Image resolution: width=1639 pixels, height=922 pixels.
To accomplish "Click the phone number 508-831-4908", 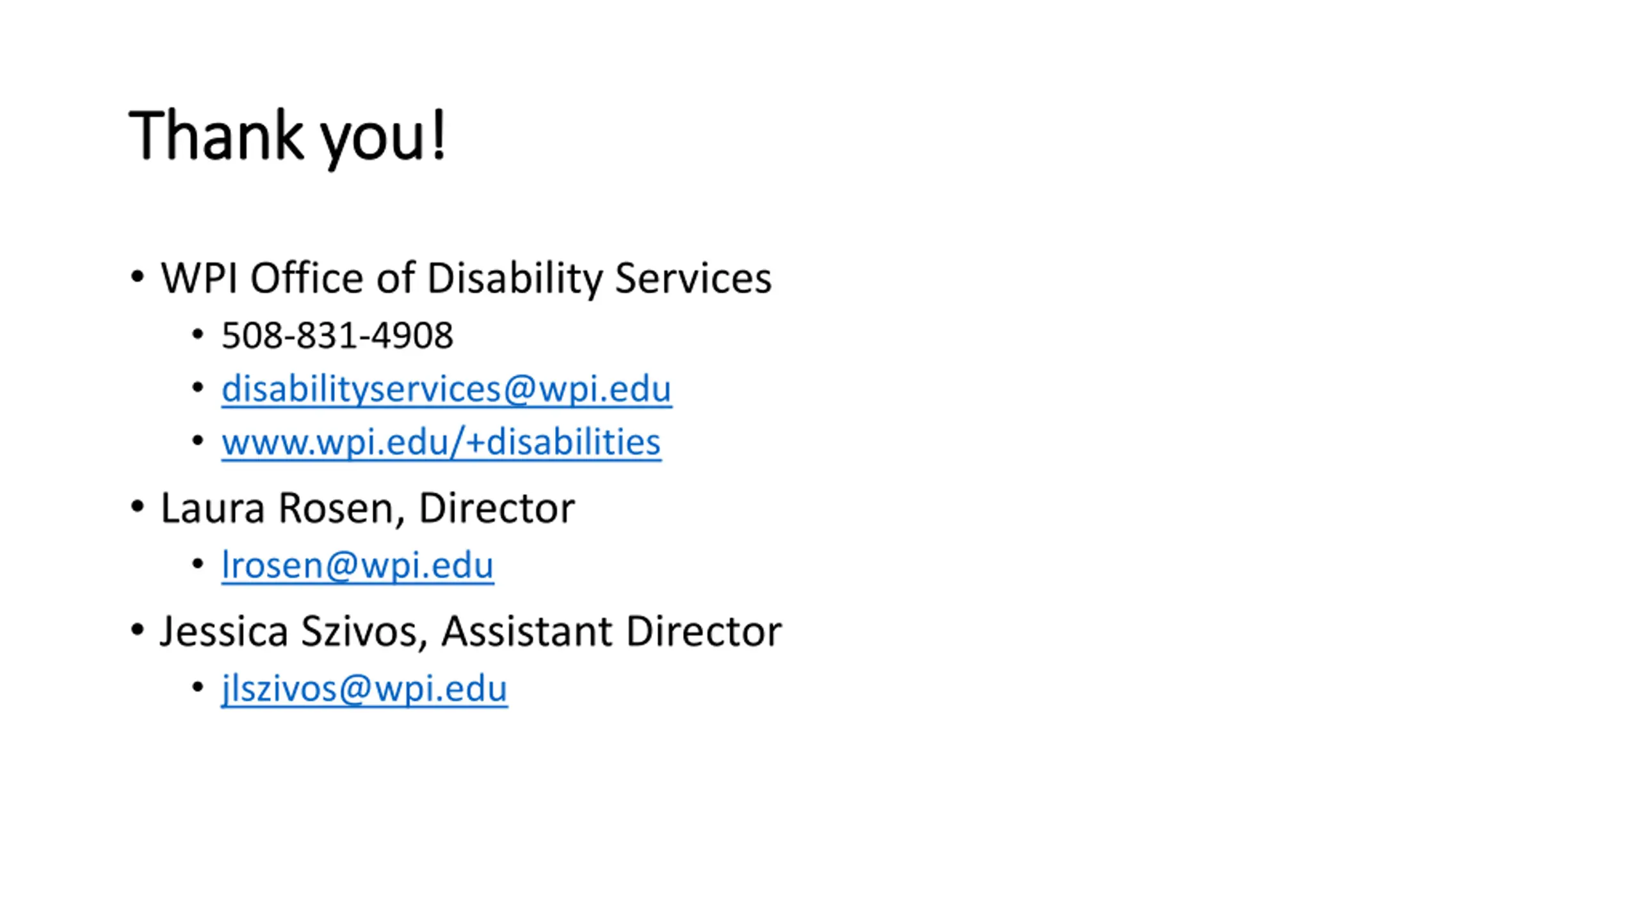I will coord(337,336).
